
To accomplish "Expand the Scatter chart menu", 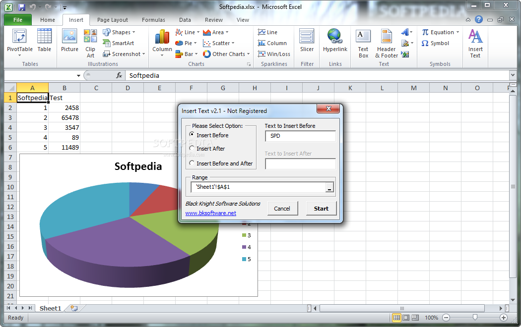I will (x=219, y=43).
